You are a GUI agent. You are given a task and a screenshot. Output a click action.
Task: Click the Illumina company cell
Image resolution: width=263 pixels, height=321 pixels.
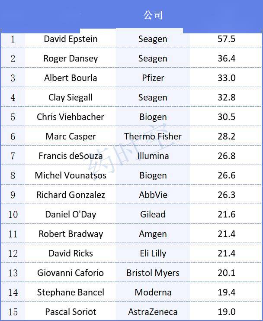pos(153,156)
